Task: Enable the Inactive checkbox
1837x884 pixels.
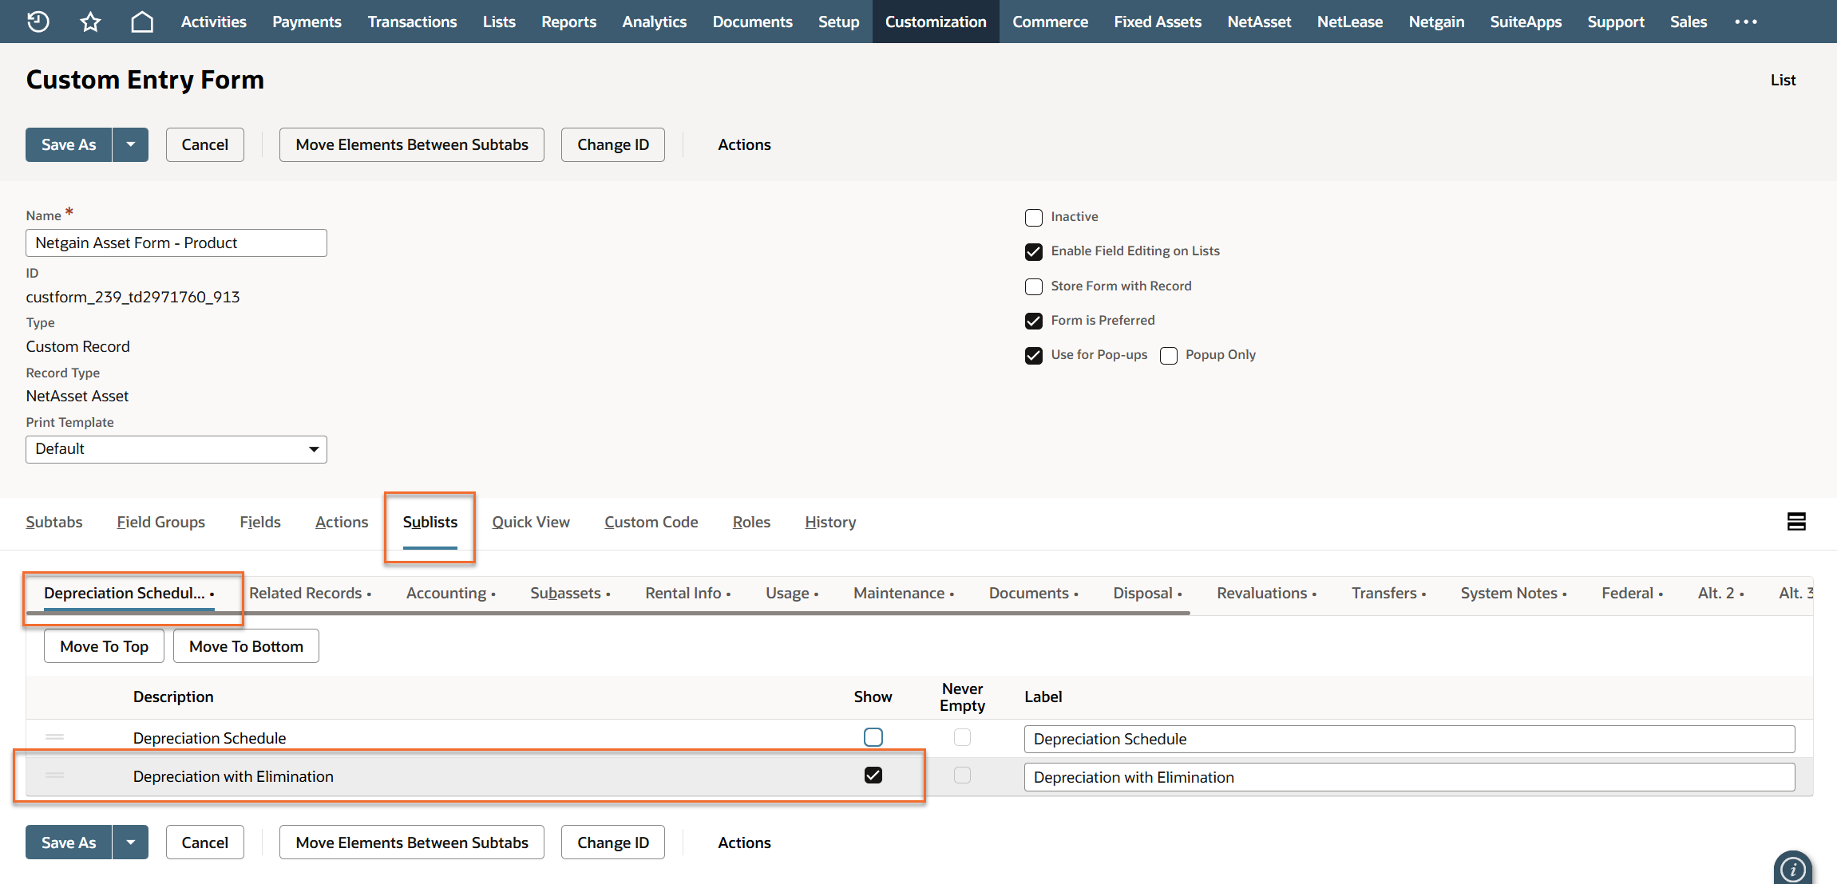Action: coord(1034,217)
